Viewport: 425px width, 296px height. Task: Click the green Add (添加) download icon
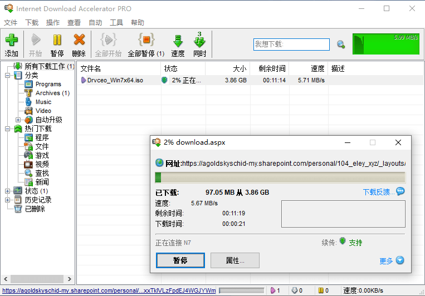click(11, 41)
